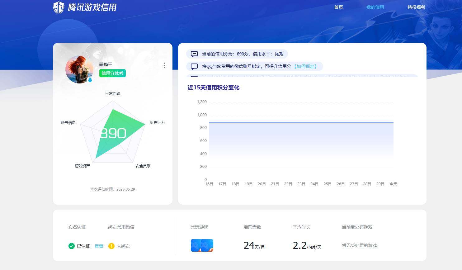
Task: Click the 2.2小时/天 average duration value
Action: click(x=307, y=245)
